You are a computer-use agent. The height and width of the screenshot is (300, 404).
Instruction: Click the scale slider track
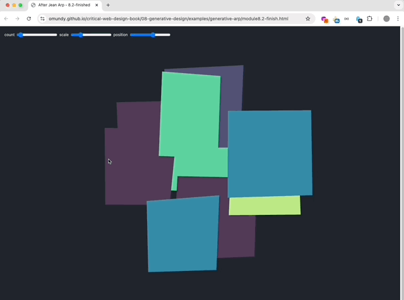[x=91, y=35]
